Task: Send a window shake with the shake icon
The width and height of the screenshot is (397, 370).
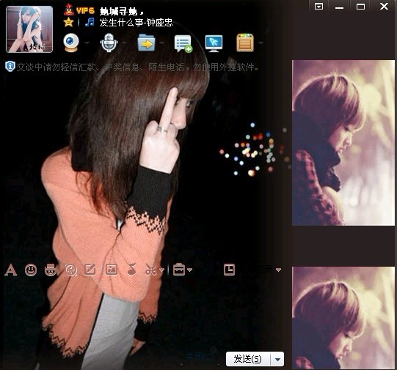Action: [71, 270]
